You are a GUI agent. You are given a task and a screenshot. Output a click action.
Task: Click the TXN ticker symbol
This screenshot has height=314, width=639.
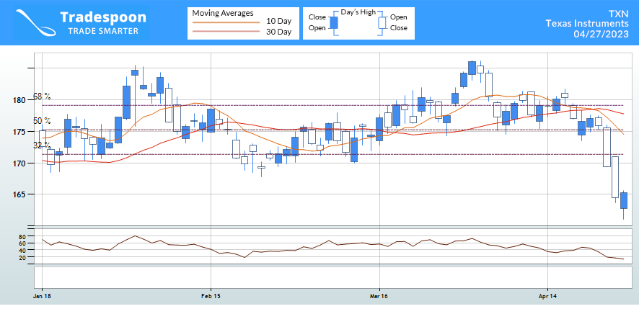pyautogui.click(x=618, y=14)
